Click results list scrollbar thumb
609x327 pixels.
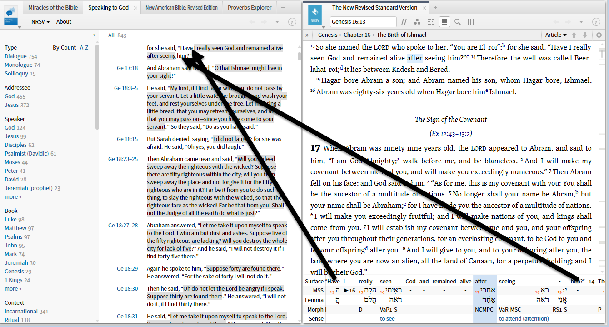(299, 56)
